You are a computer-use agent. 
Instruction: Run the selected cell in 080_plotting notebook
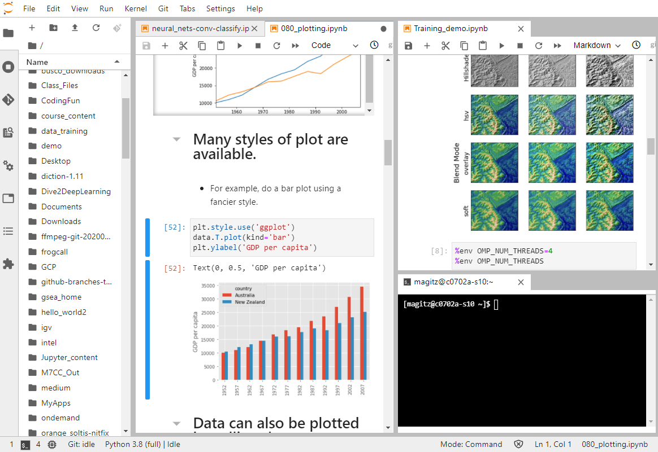pyautogui.click(x=239, y=46)
